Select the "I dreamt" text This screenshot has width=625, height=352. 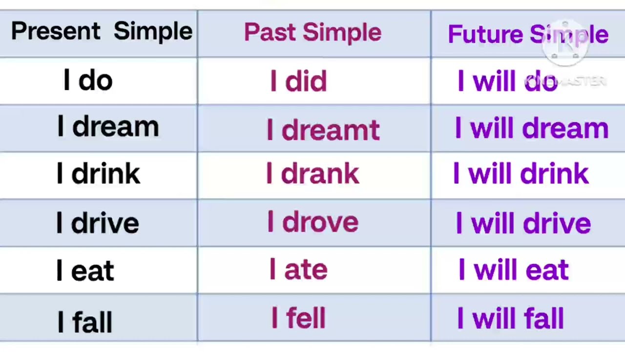point(323,130)
